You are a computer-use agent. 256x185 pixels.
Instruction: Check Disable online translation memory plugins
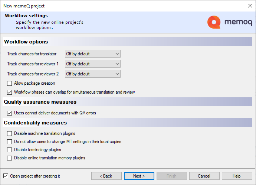pos(10,158)
